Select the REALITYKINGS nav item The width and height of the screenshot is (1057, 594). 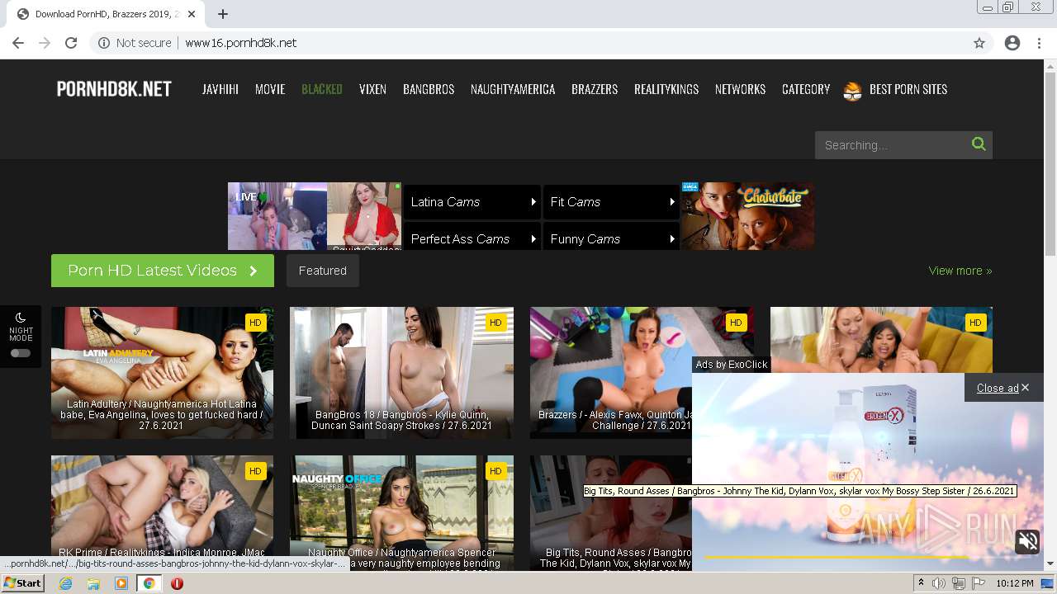coord(666,89)
